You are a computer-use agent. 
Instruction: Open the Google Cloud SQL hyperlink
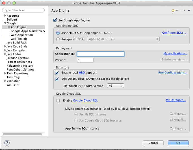coord(85,101)
